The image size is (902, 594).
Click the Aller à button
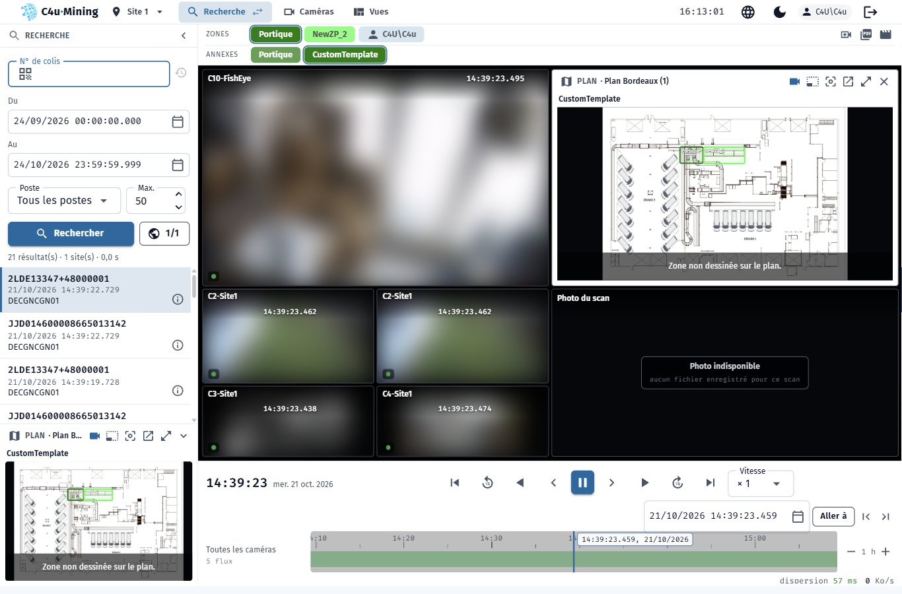(x=833, y=516)
